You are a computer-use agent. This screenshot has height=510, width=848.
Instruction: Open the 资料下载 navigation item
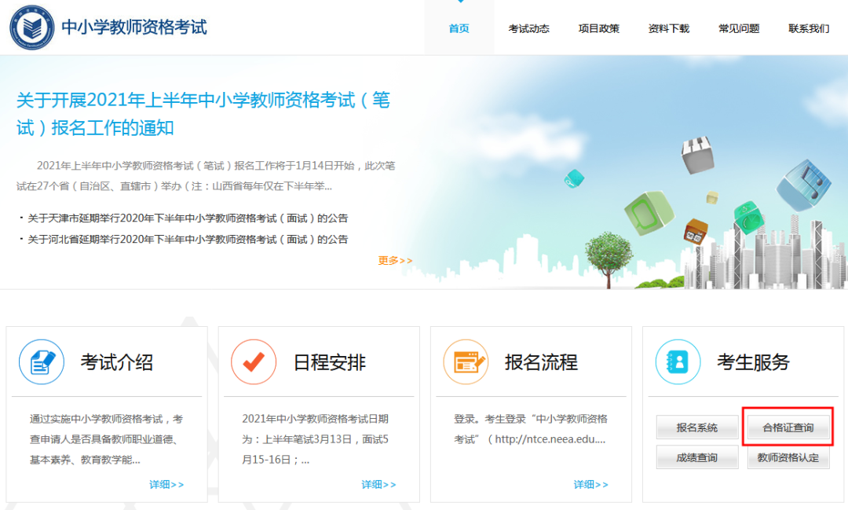(669, 28)
